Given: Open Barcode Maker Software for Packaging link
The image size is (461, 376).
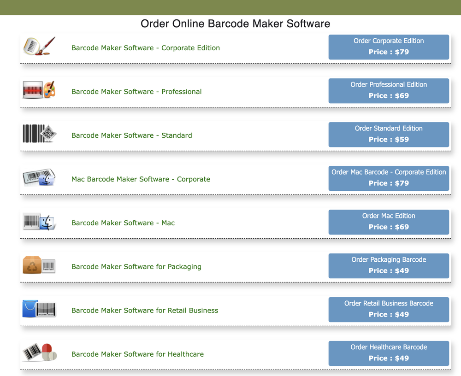Looking at the screenshot, I should tap(136, 266).
